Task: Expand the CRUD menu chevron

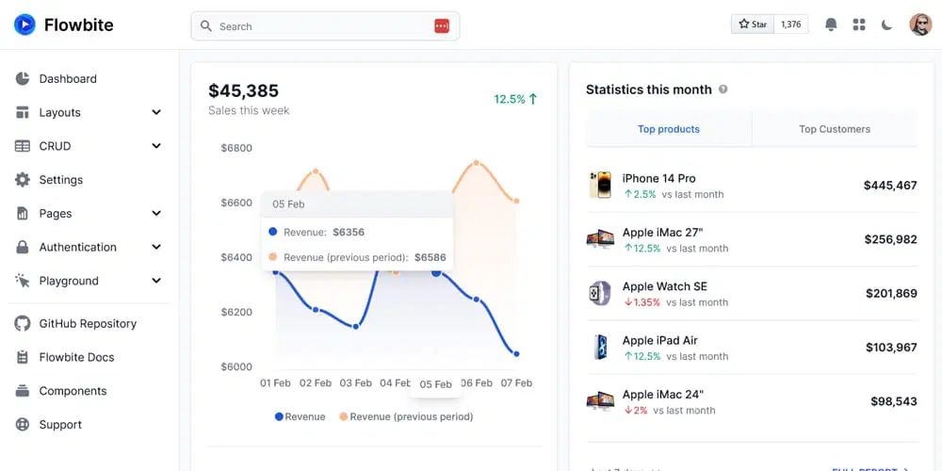Action: tap(156, 146)
